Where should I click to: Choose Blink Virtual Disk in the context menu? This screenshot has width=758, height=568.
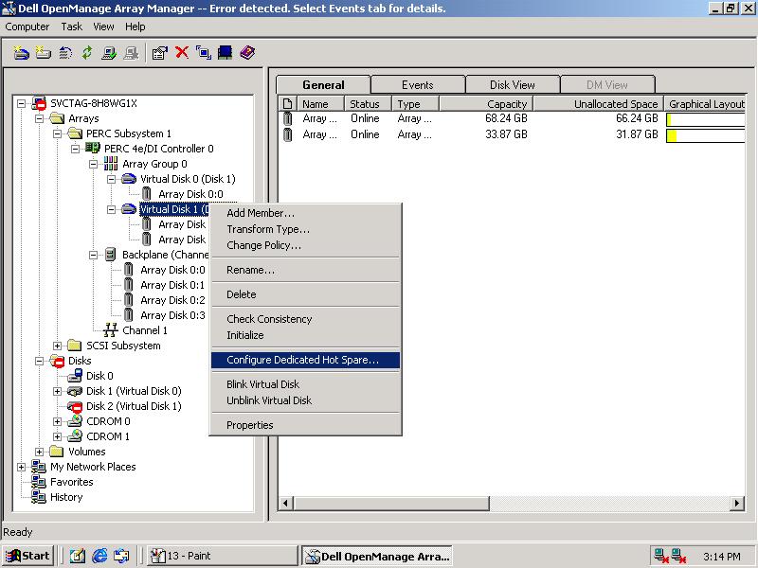pyautogui.click(x=305, y=384)
